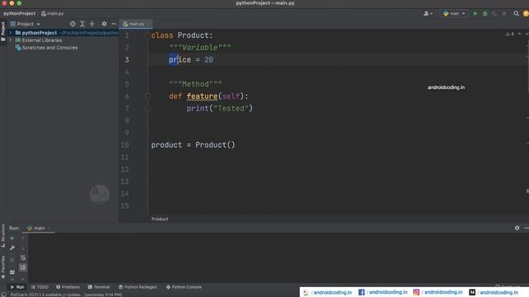
Task: Run the main configuration from top toolbar
Action: (x=475, y=14)
